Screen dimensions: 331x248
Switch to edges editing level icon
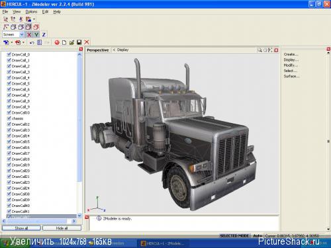(13, 19)
